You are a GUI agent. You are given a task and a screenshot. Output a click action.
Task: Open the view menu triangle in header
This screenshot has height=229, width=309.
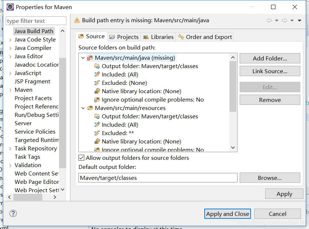(x=300, y=20)
